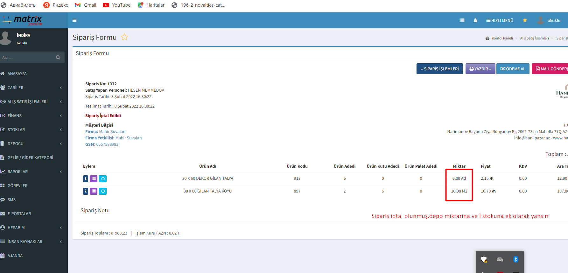Click Kontol Paneli breadcrumb link
This screenshot has height=273, width=568.
coord(502,38)
